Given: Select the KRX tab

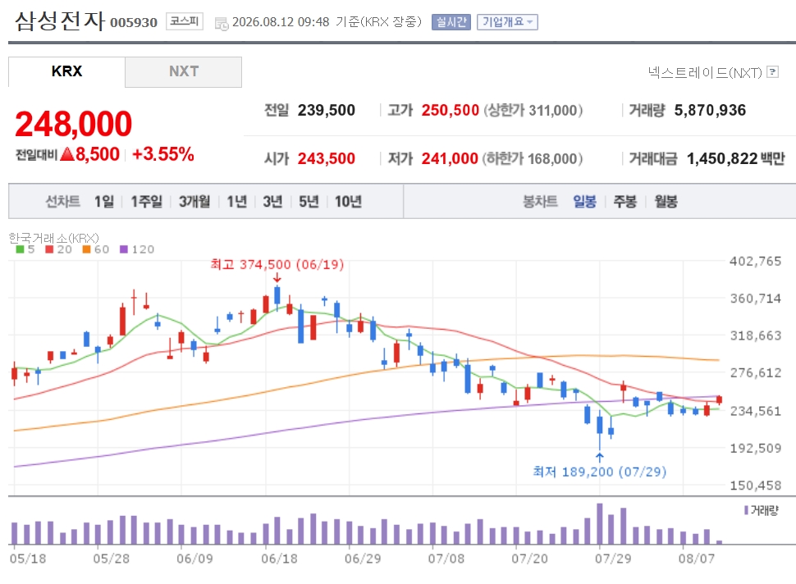Looking at the screenshot, I should point(66,71).
